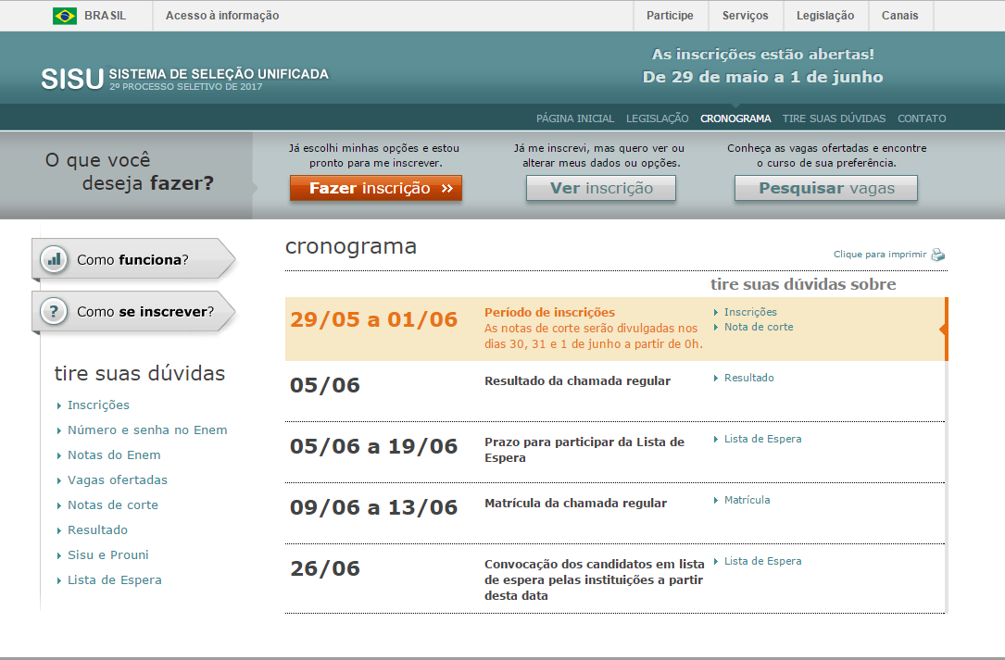Open the Serviços menu in top bar
This screenshot has width=1005, height=660.
click(x=745, y=16)
